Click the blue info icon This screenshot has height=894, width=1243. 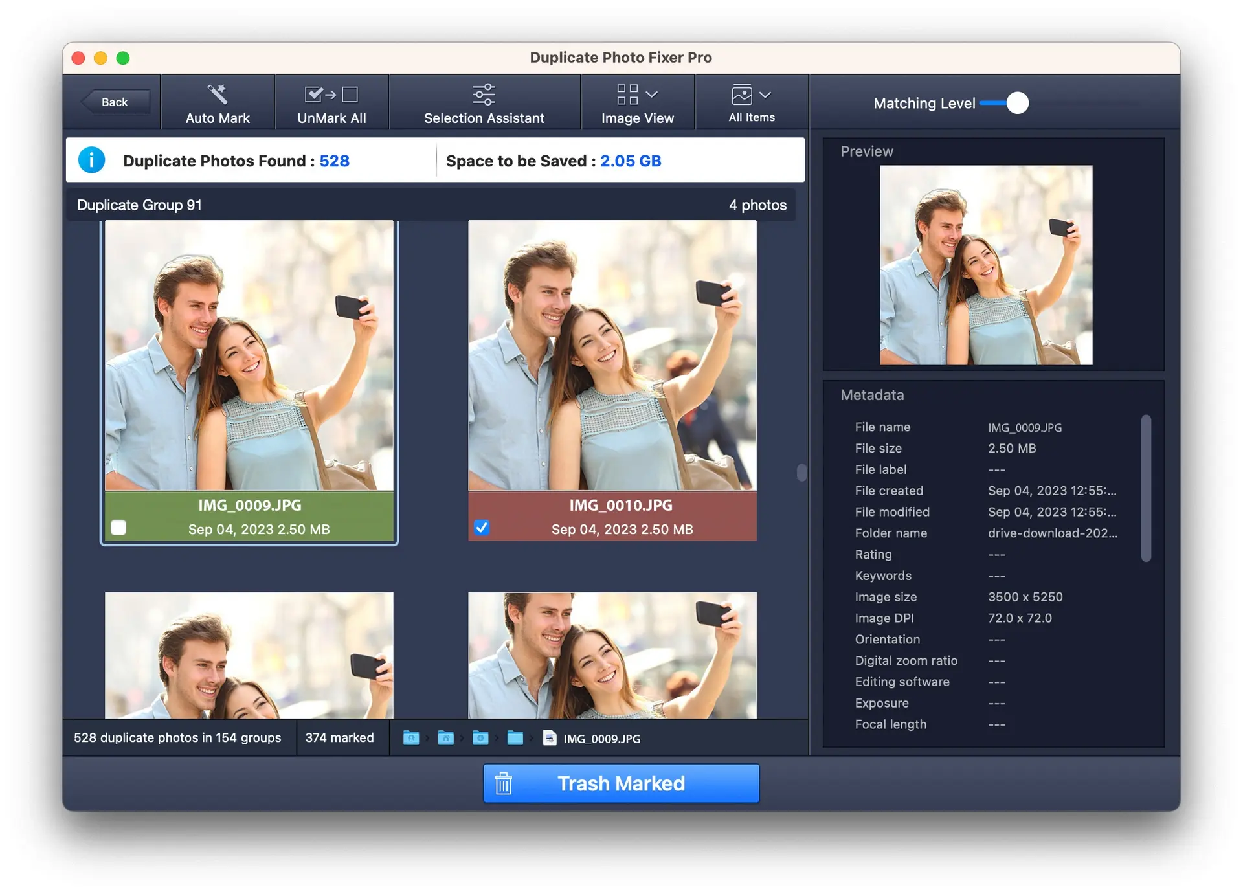(x=92, y=160)
